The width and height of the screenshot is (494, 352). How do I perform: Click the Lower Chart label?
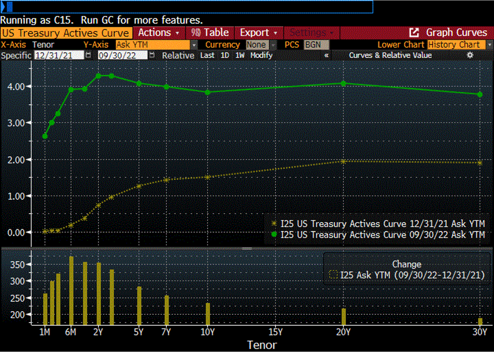pyautogui.click(x=401, y=45)
